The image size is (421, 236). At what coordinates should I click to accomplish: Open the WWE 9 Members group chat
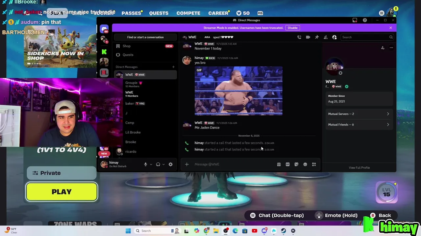145,94
